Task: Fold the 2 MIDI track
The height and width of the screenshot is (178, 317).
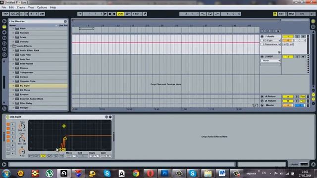Action: (262, 57)
